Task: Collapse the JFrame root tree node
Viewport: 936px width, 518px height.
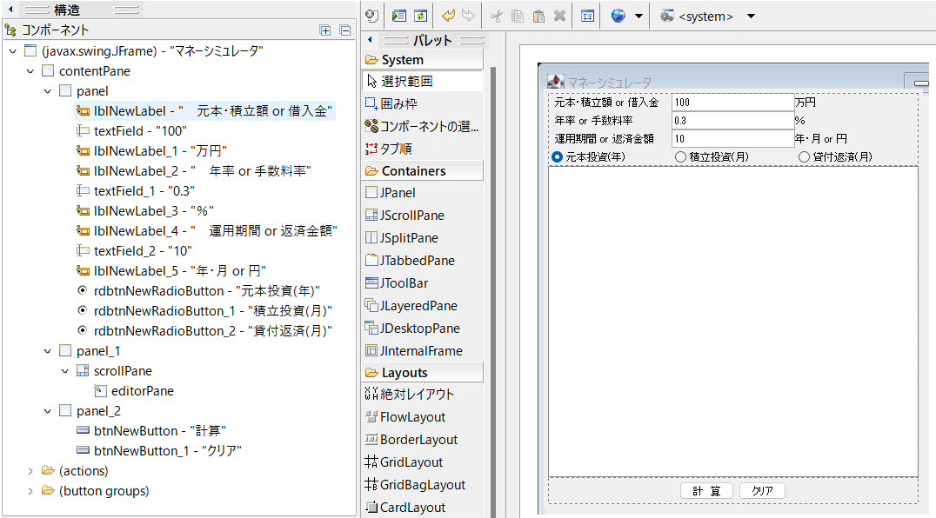Action: pyautogui.click(x=13, y=51)
